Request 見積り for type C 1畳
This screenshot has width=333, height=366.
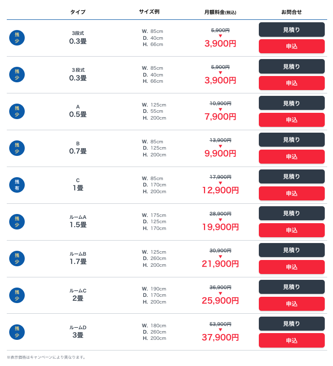pos(292,176)
